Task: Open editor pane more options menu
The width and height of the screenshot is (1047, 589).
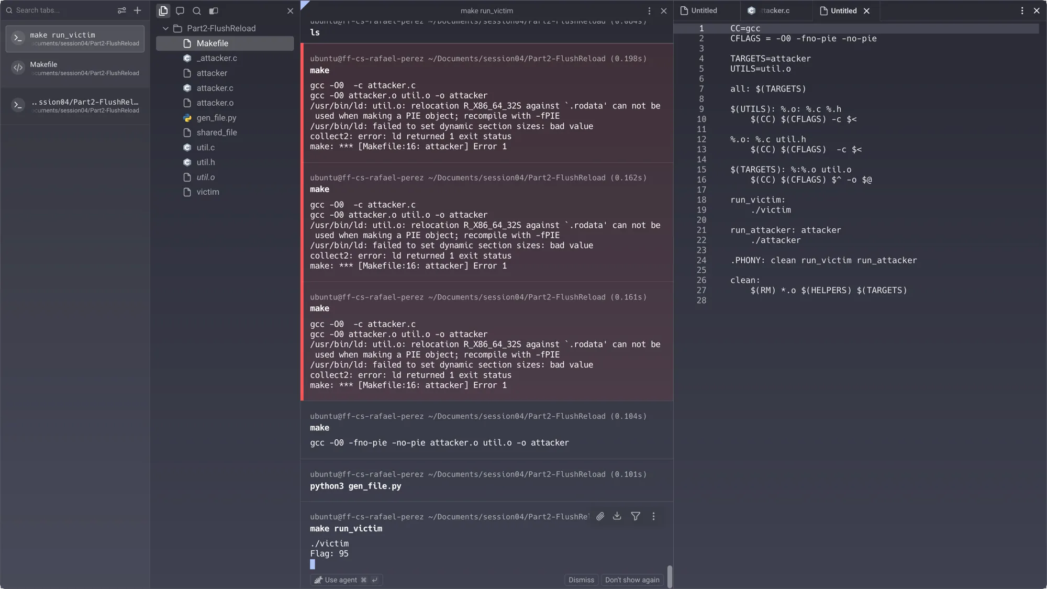Action: click(x=1022, y=10)
